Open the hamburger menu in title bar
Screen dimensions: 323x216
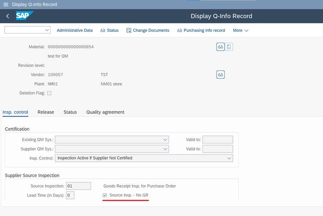[5, 4]
